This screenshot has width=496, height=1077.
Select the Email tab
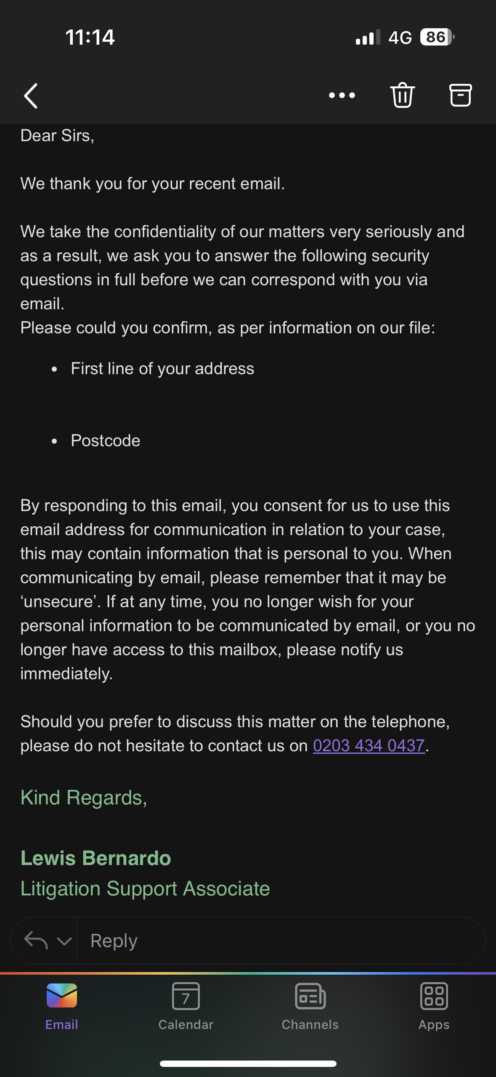tap(62, 1006)
